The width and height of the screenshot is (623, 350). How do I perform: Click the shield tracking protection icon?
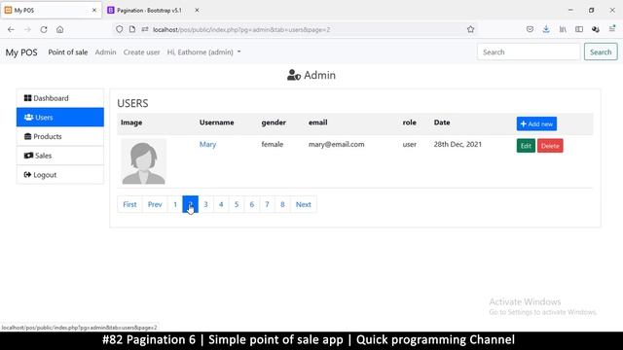pos(119,29)
